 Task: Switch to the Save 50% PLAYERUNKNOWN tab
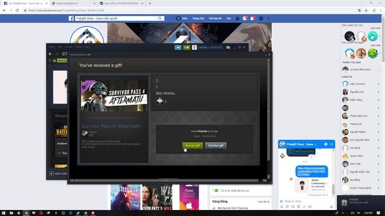tap(122, 4)
